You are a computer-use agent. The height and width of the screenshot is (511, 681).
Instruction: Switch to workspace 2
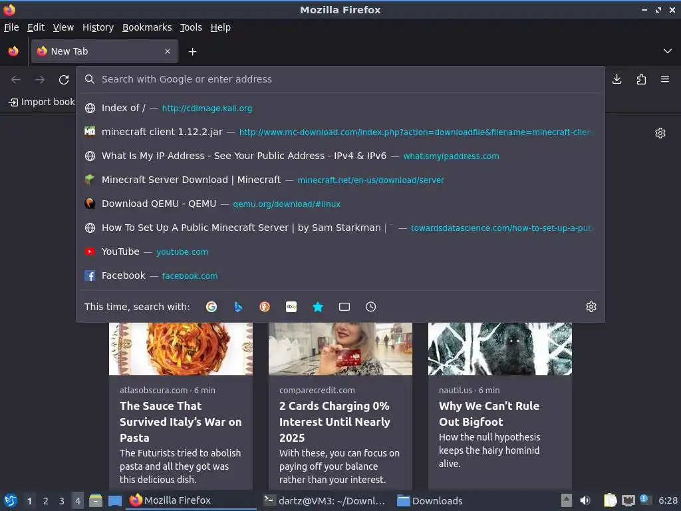[x=46, y=501]
